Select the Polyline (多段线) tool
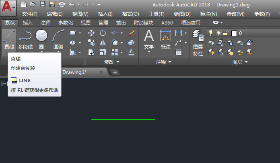This screenshot has width=280, height=163. [25, 40]
